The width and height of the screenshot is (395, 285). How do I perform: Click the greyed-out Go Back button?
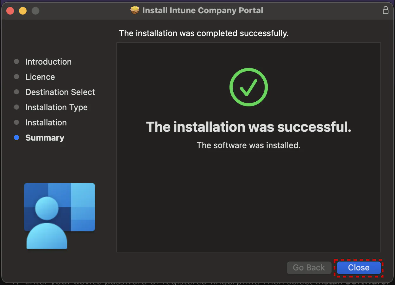(x=309, y=268)
